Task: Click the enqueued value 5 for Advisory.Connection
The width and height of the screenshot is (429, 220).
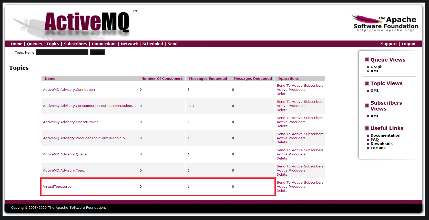Action: [x=189, y=90]
